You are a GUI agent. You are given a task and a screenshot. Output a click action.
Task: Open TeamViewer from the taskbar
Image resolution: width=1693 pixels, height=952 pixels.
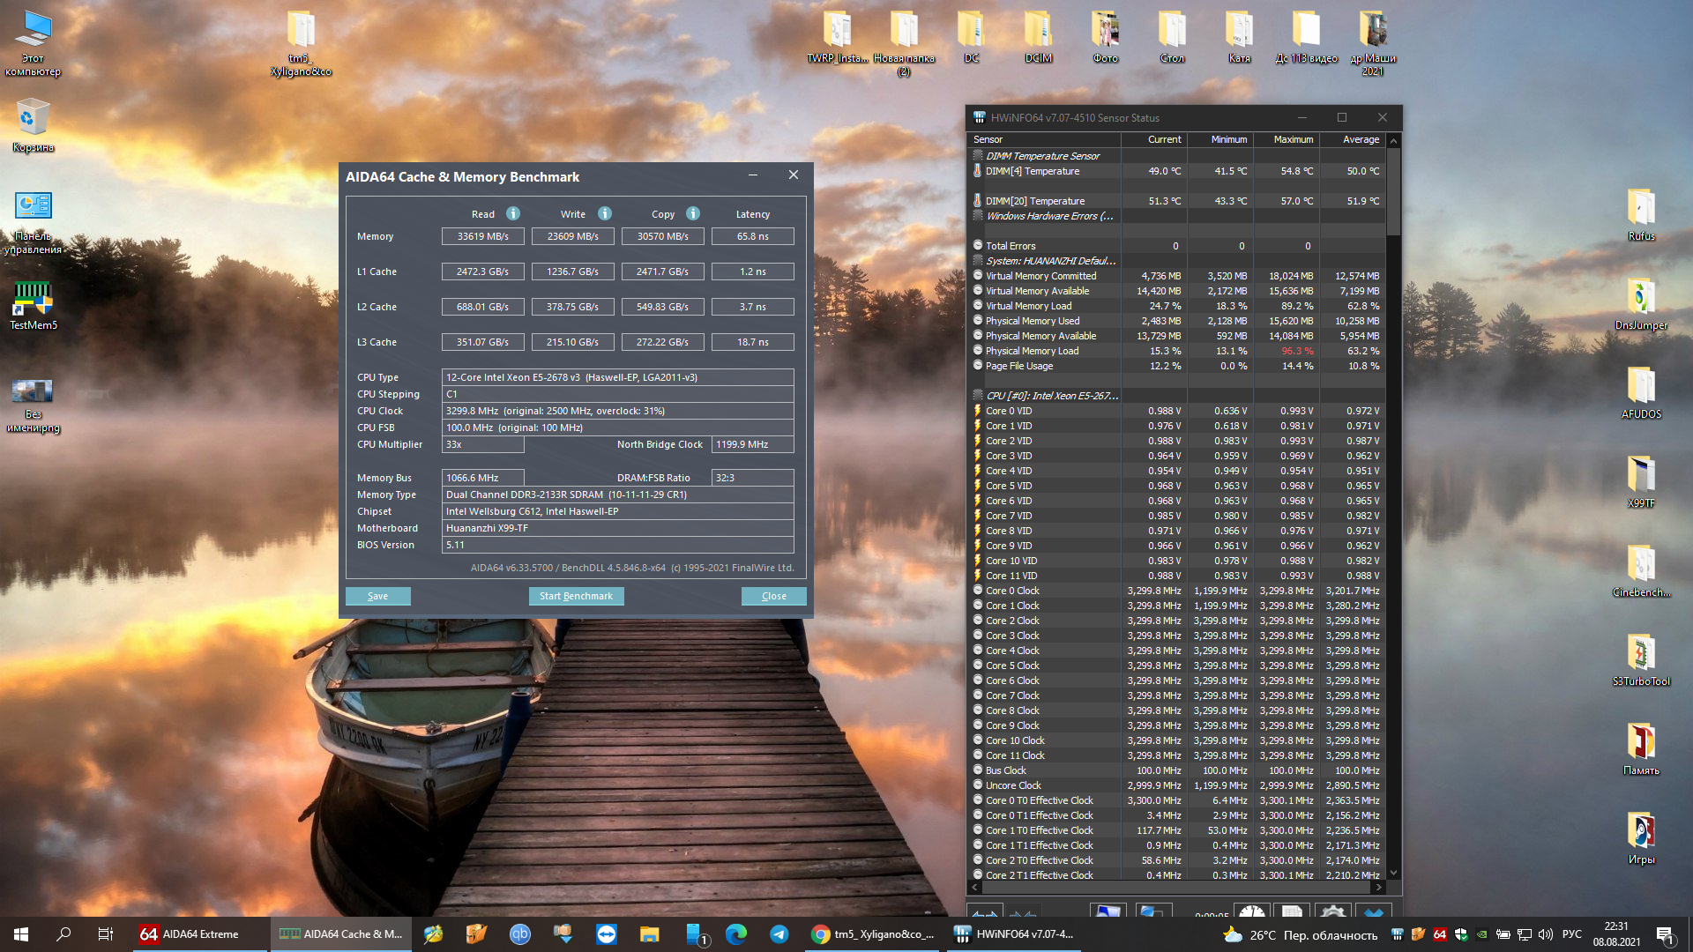pos(607,934)
